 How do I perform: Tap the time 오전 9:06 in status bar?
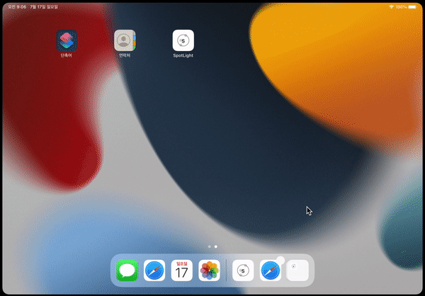click(x=17, y=7)
